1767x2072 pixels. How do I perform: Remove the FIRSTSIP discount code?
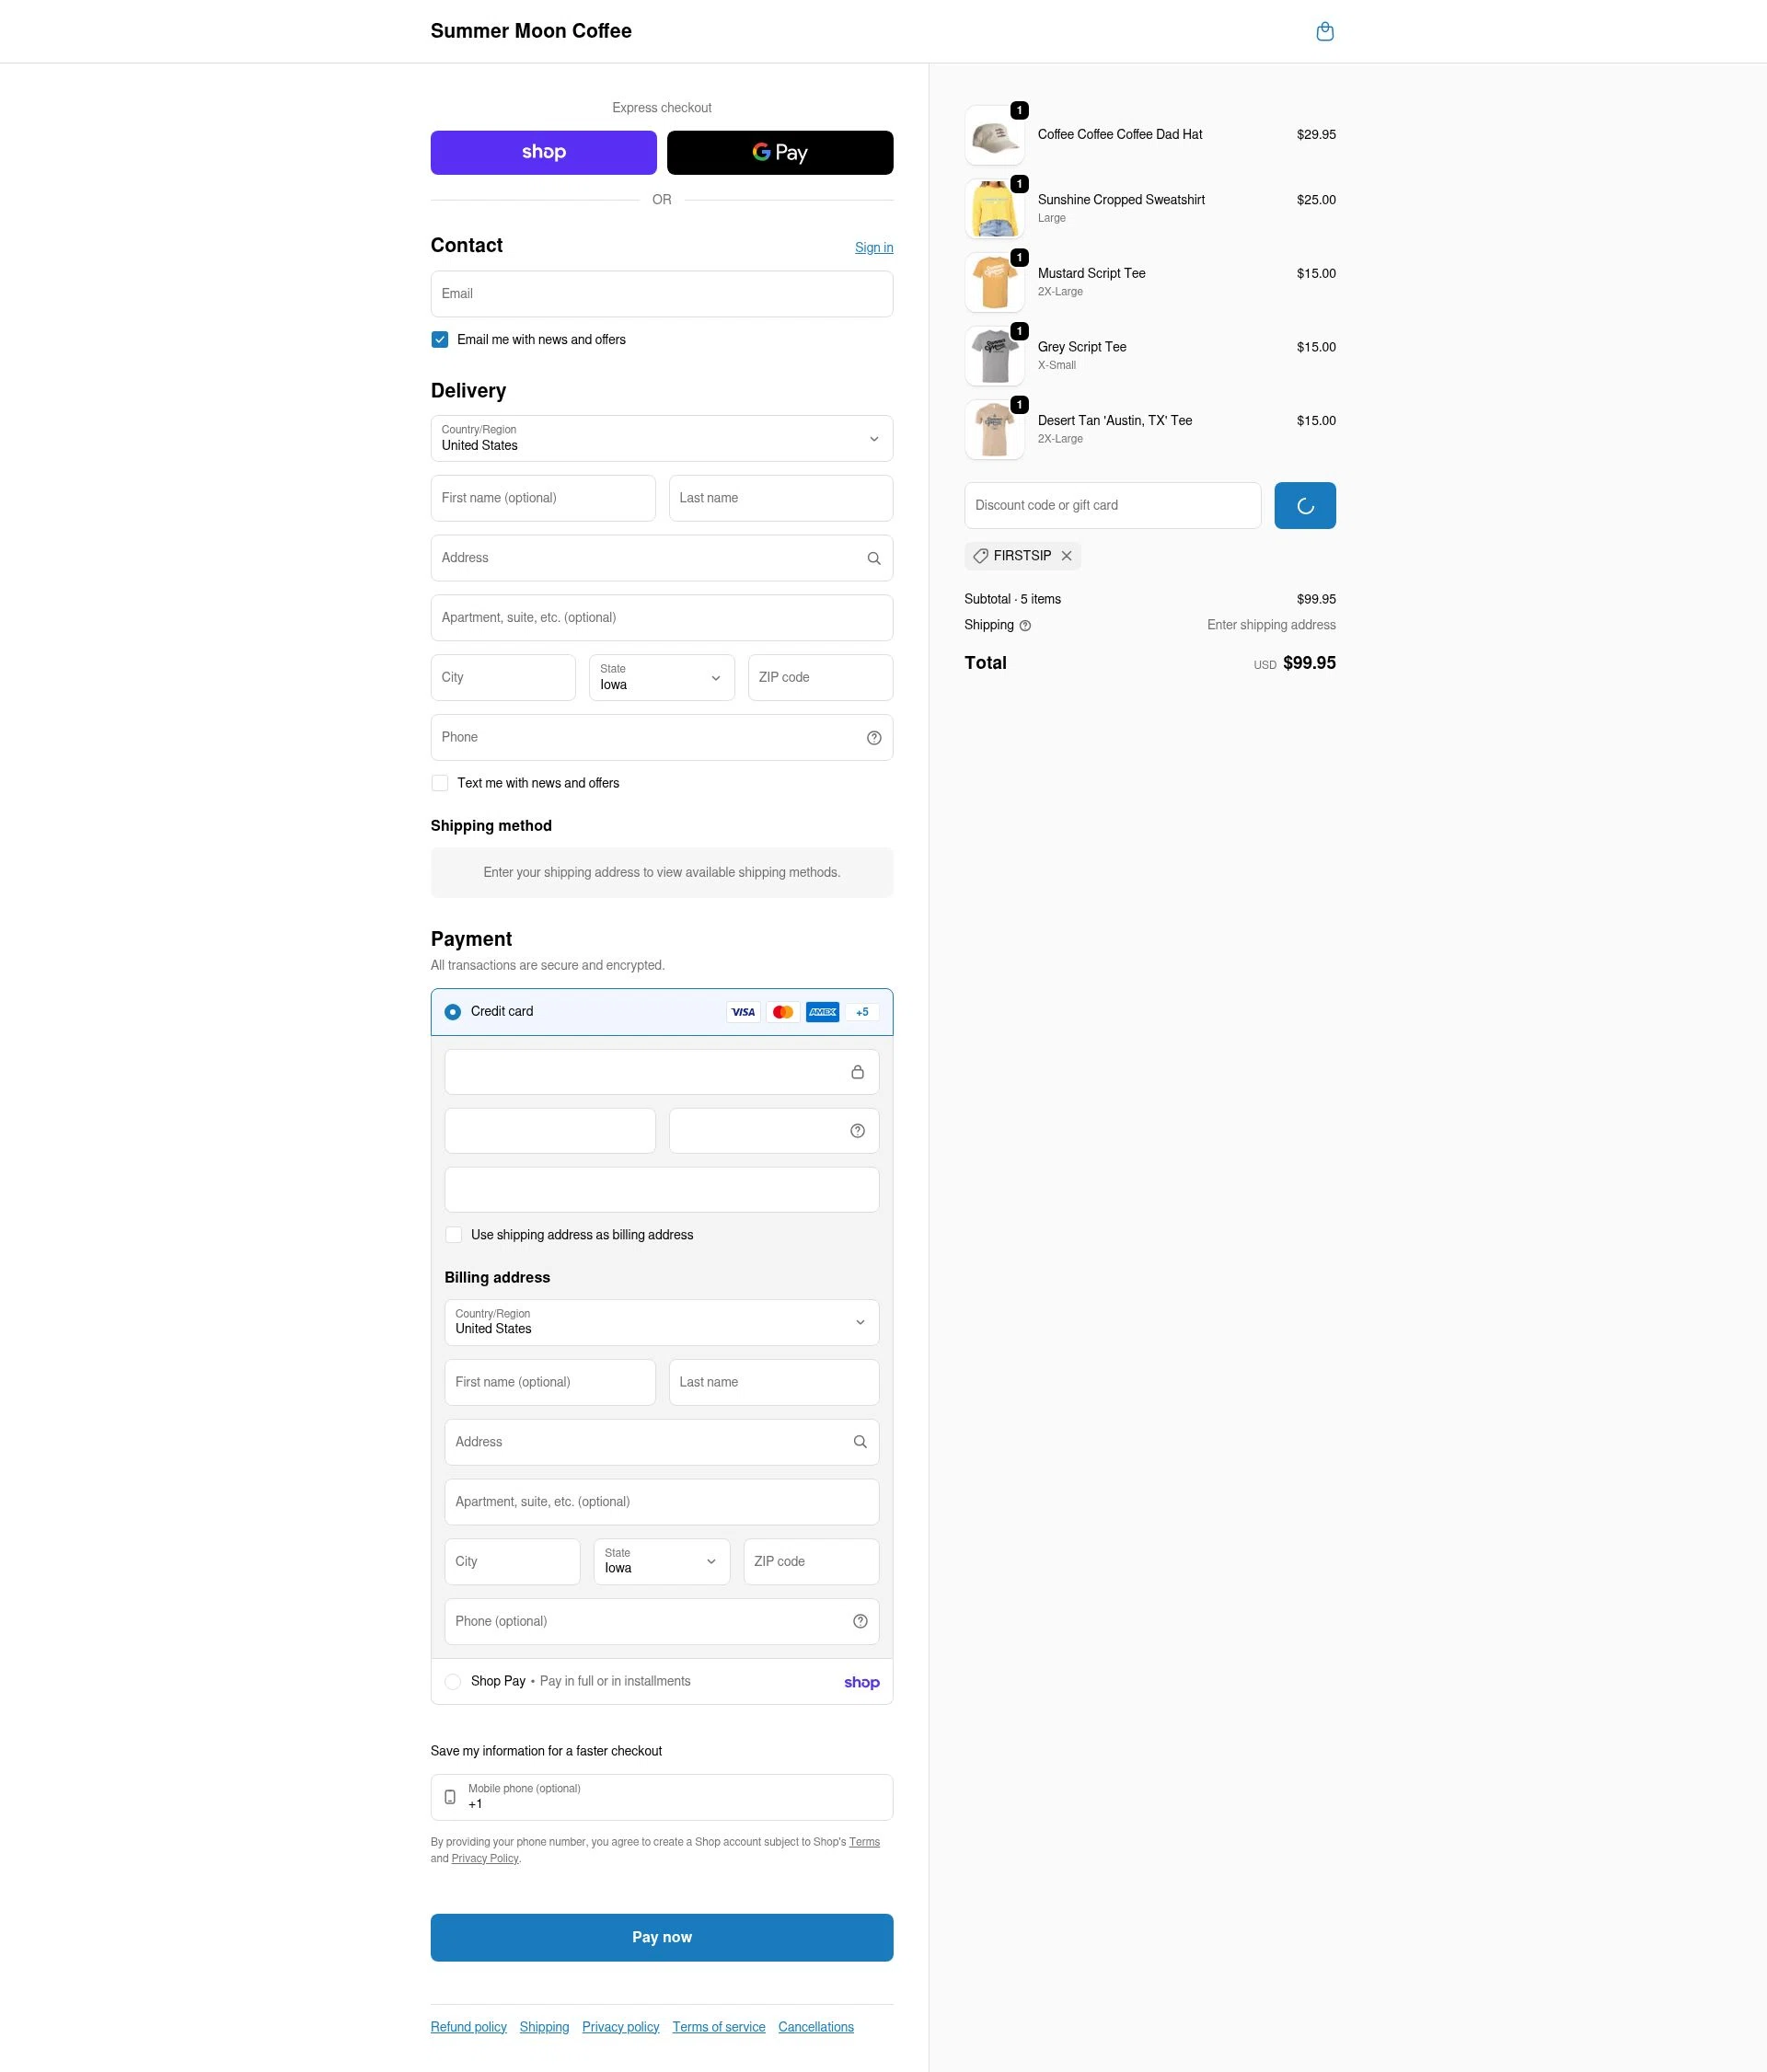click(x=1066, y=556)
